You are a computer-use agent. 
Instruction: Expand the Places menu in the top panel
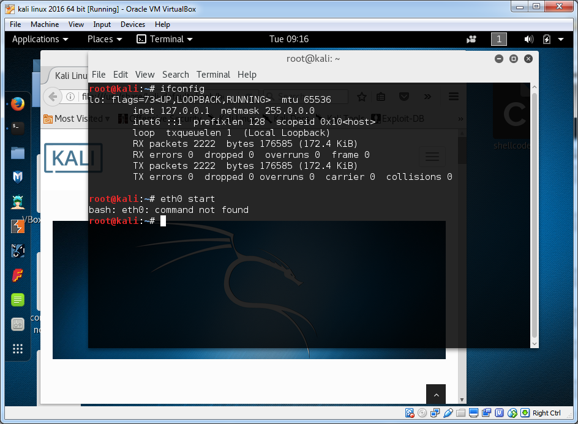click(105, 39)
